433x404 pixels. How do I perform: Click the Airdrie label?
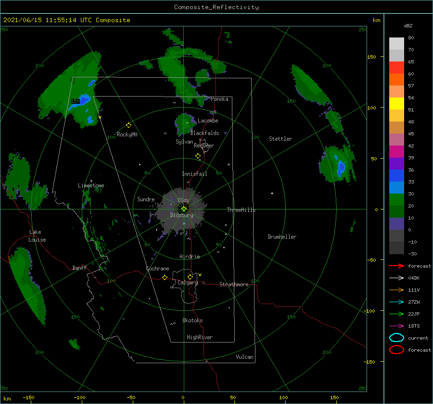[190, 257]
